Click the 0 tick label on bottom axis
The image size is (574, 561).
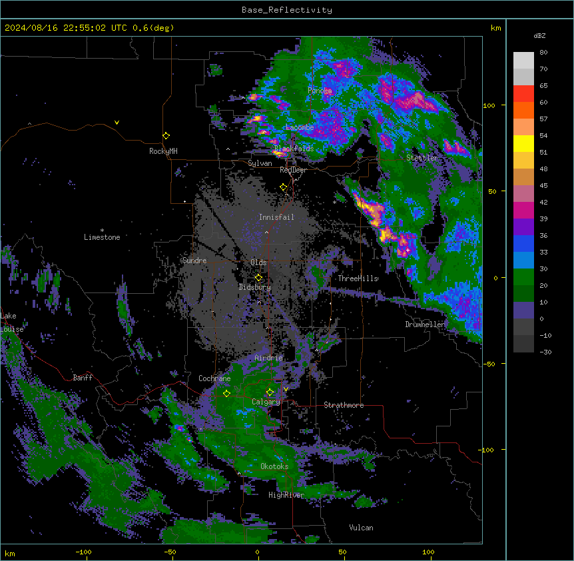[x=257, y=552]
